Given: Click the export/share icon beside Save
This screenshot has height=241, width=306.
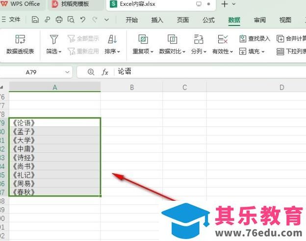Looking at the screenshot, I should click(x=47, y=20).
